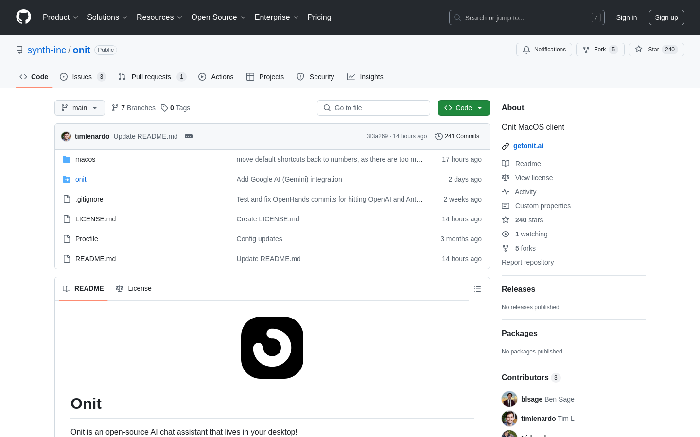Open commit 'Add Google AI (Gemini) integration'
The width and height of the screenshot is (700, 437).
(x=289, y=179)
